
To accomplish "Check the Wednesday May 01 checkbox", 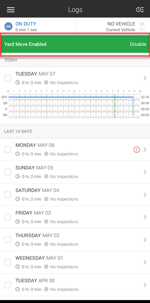I will click(8, 263).
